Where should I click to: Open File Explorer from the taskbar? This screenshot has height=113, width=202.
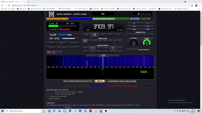point(44,111)
